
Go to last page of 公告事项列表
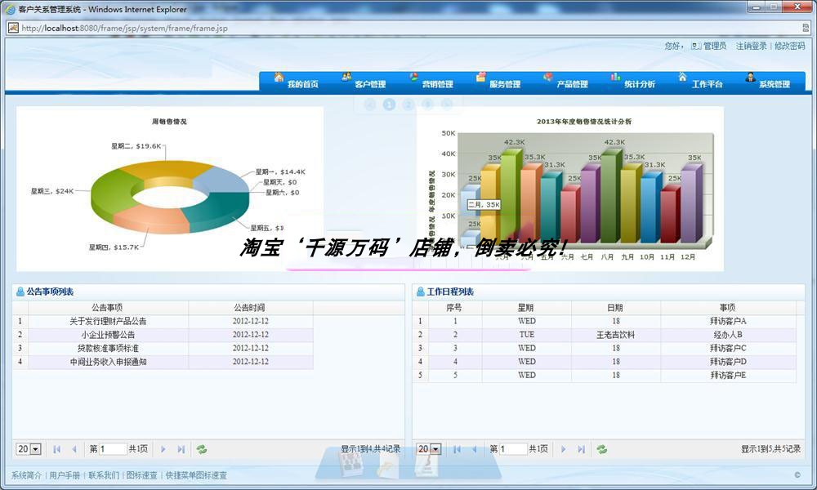(x=181, y=449)
